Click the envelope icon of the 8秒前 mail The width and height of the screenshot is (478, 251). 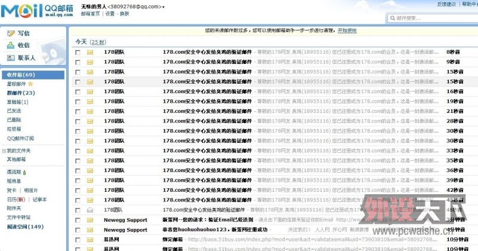click(90, 52)
